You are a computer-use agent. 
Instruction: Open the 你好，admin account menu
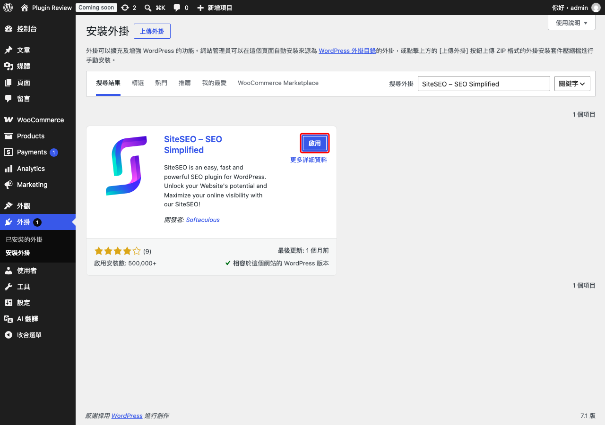click(x=576, y=8)
